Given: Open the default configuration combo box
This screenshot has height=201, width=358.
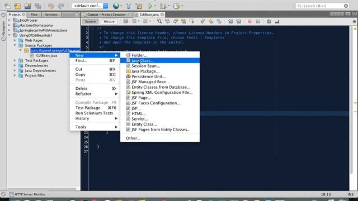Looking at the screenshot, I should [x=90, y=6].
